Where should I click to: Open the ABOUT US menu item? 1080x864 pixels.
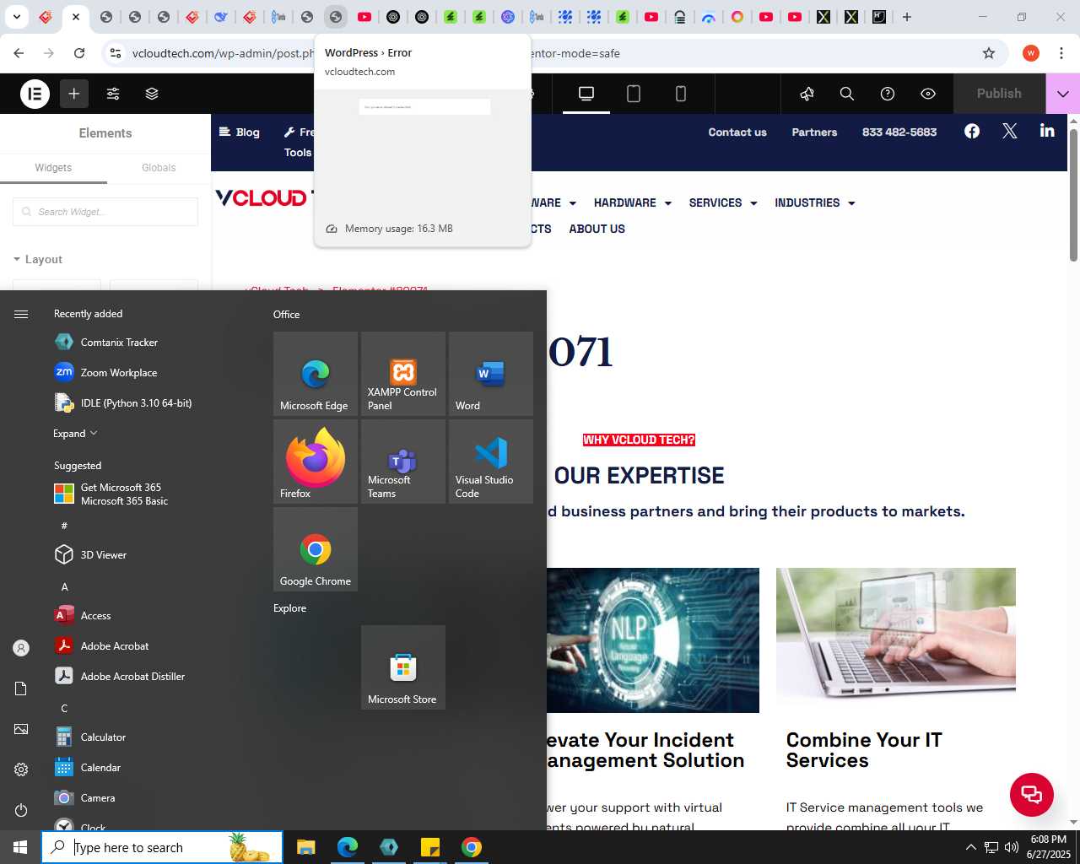597,229
